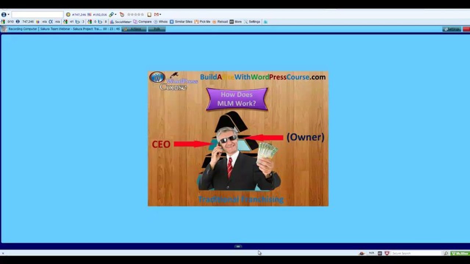Click the SEO toolbar logo icon
This screenshot has height=264, width=470.
4,15
